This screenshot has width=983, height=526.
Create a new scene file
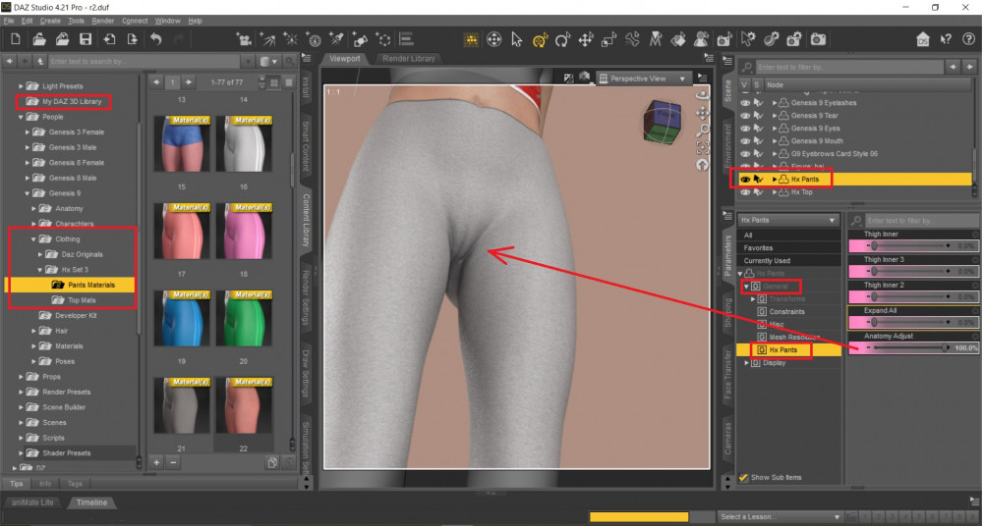(16, 39)
